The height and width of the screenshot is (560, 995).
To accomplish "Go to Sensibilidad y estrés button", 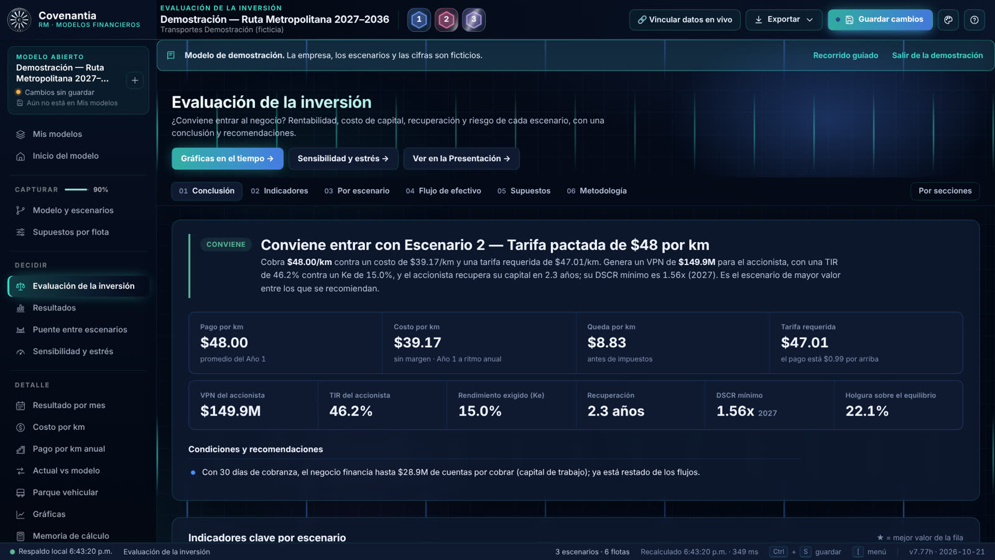I will tap(343, 159).
